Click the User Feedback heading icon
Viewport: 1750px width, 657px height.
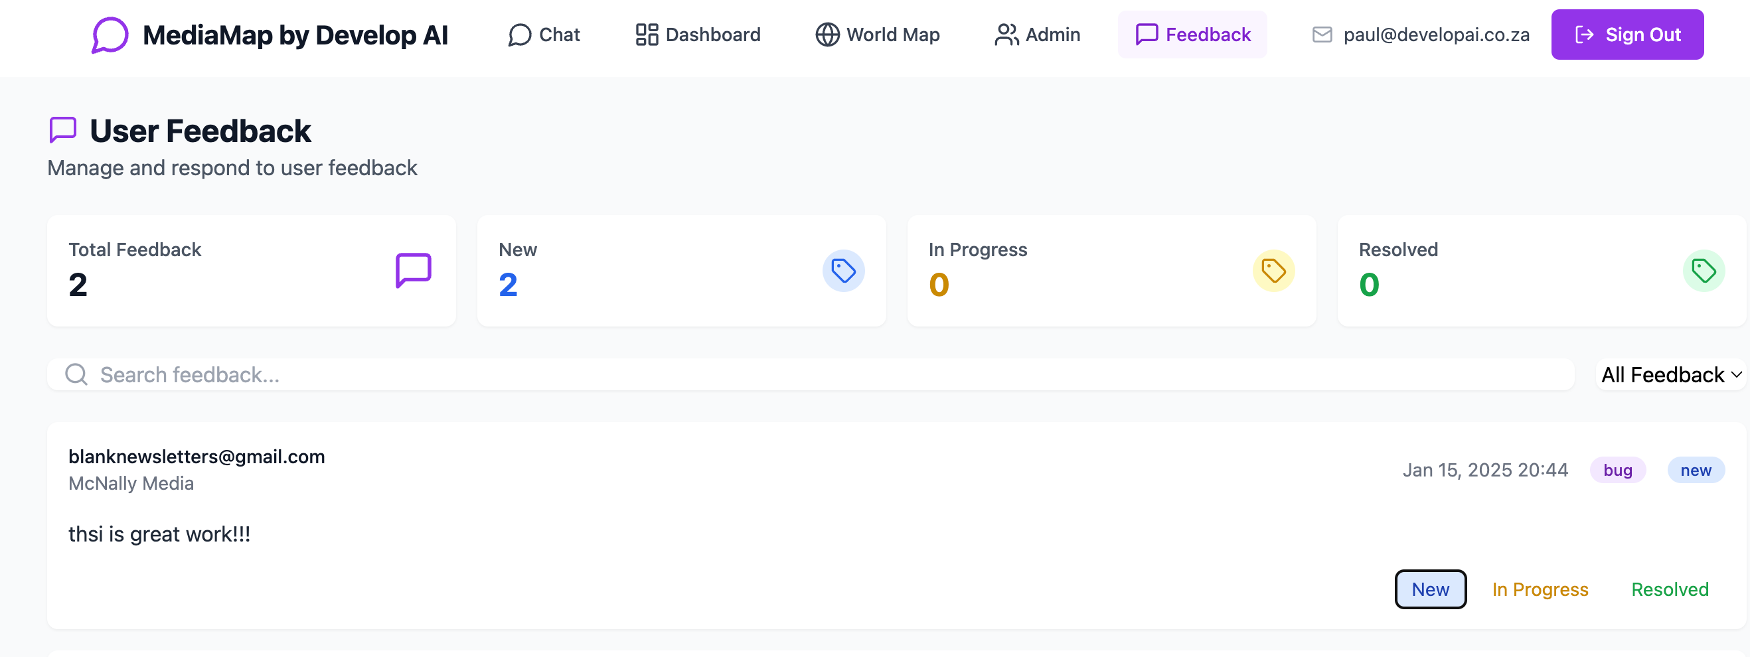pyautogui.click(x=62, y=130)
